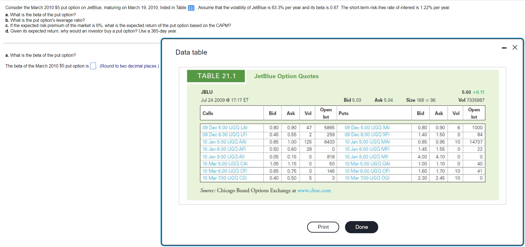Minimize the Data table dialog

504,48
